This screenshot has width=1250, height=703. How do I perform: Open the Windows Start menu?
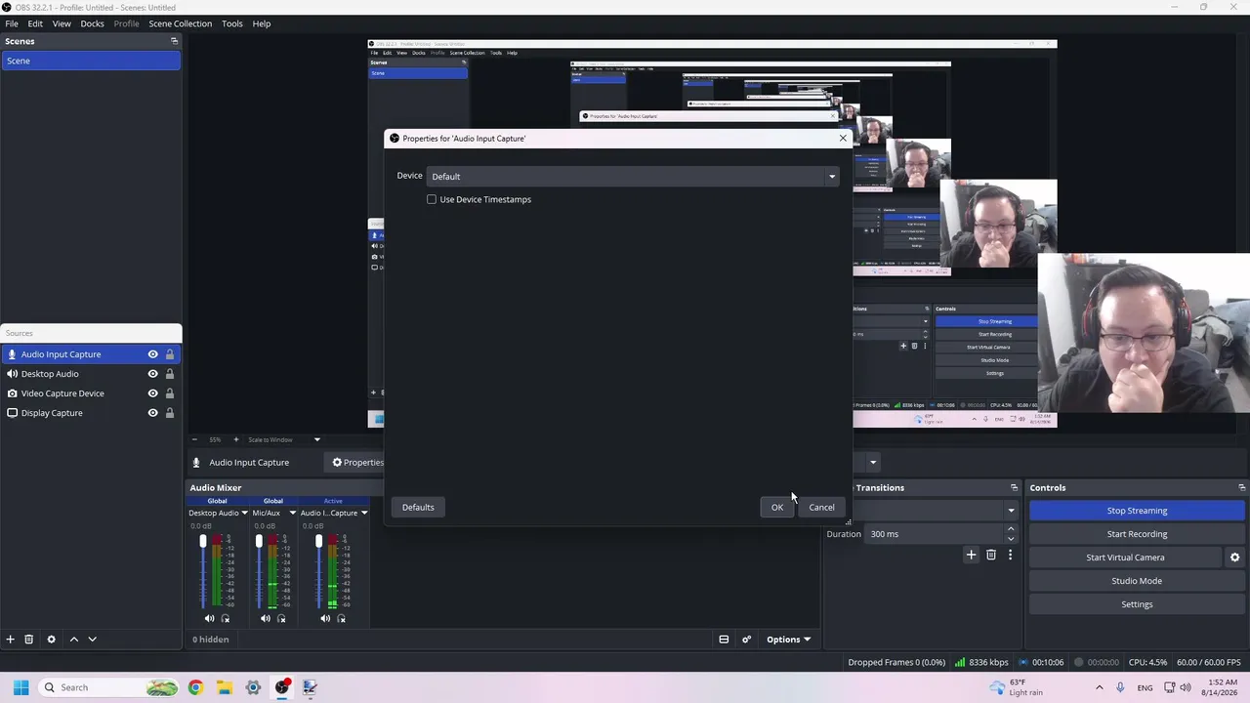point(21,687)
